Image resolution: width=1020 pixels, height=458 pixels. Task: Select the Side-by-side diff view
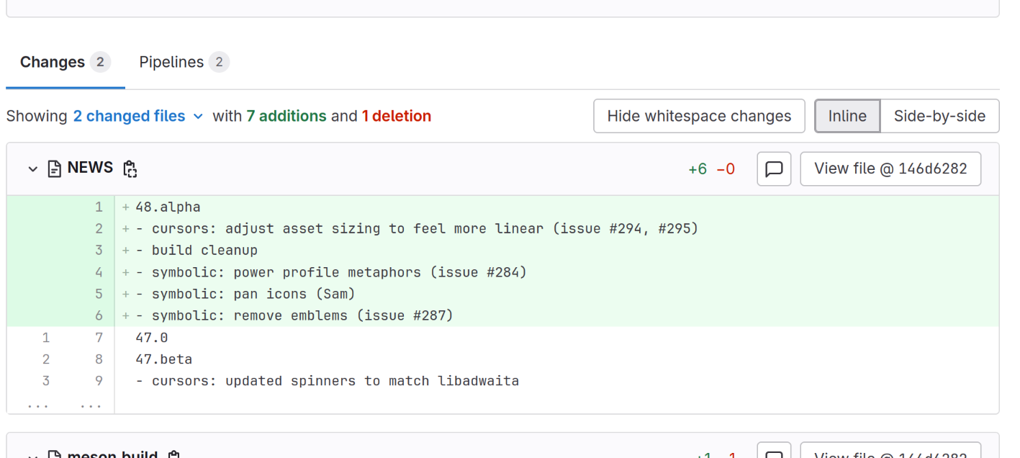coord(939,116)
